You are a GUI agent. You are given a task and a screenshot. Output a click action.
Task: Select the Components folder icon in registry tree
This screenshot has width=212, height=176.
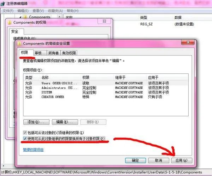pyautogui.click(x=25, y=17)
